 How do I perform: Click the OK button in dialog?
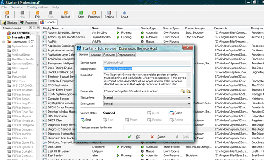pos(134,137)
